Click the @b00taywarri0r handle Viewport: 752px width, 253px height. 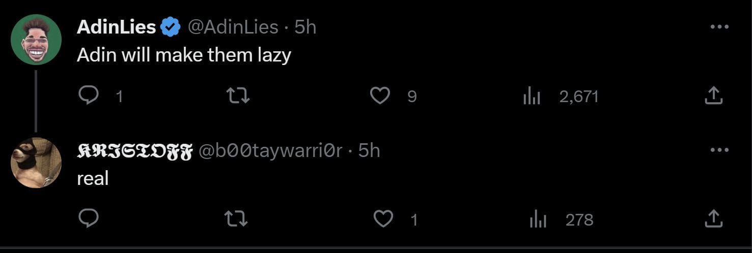pyautogui.click(x=270, y=150)
